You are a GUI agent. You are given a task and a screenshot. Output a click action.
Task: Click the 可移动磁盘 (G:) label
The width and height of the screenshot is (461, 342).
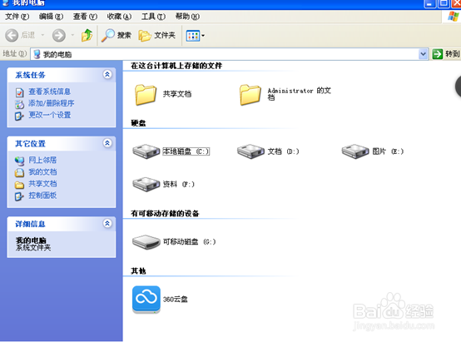[190, 241]
